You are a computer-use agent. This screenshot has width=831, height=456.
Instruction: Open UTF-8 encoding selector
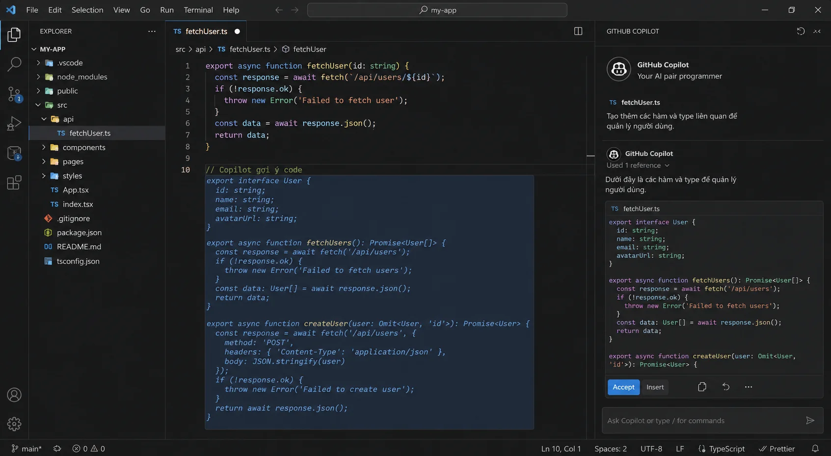(651, 449)
